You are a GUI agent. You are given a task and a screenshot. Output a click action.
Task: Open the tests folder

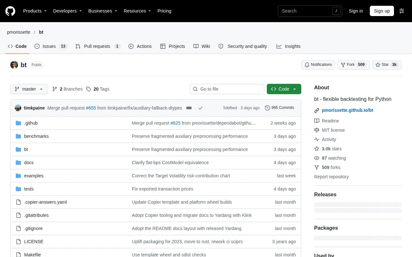click(x=29, y=189)
